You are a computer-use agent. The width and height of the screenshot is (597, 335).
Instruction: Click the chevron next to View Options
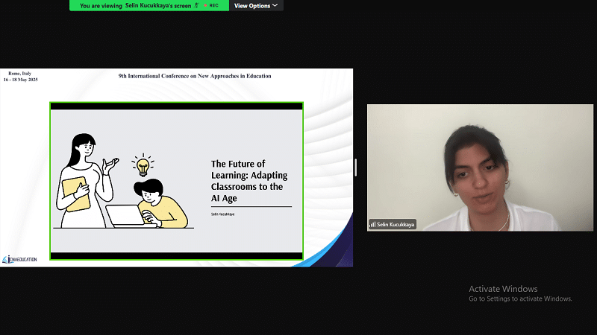coord(275,5)
